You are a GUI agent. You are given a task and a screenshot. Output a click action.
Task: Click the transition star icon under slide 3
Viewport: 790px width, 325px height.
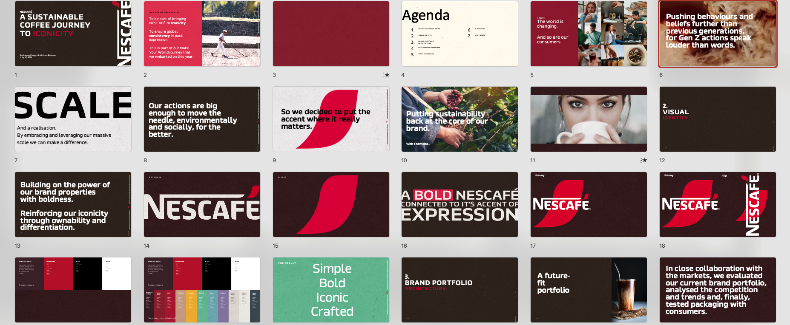click(386, 75)
